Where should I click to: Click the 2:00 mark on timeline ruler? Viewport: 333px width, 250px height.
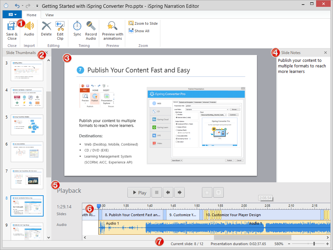pyautogui.click(x=244, y=206)
